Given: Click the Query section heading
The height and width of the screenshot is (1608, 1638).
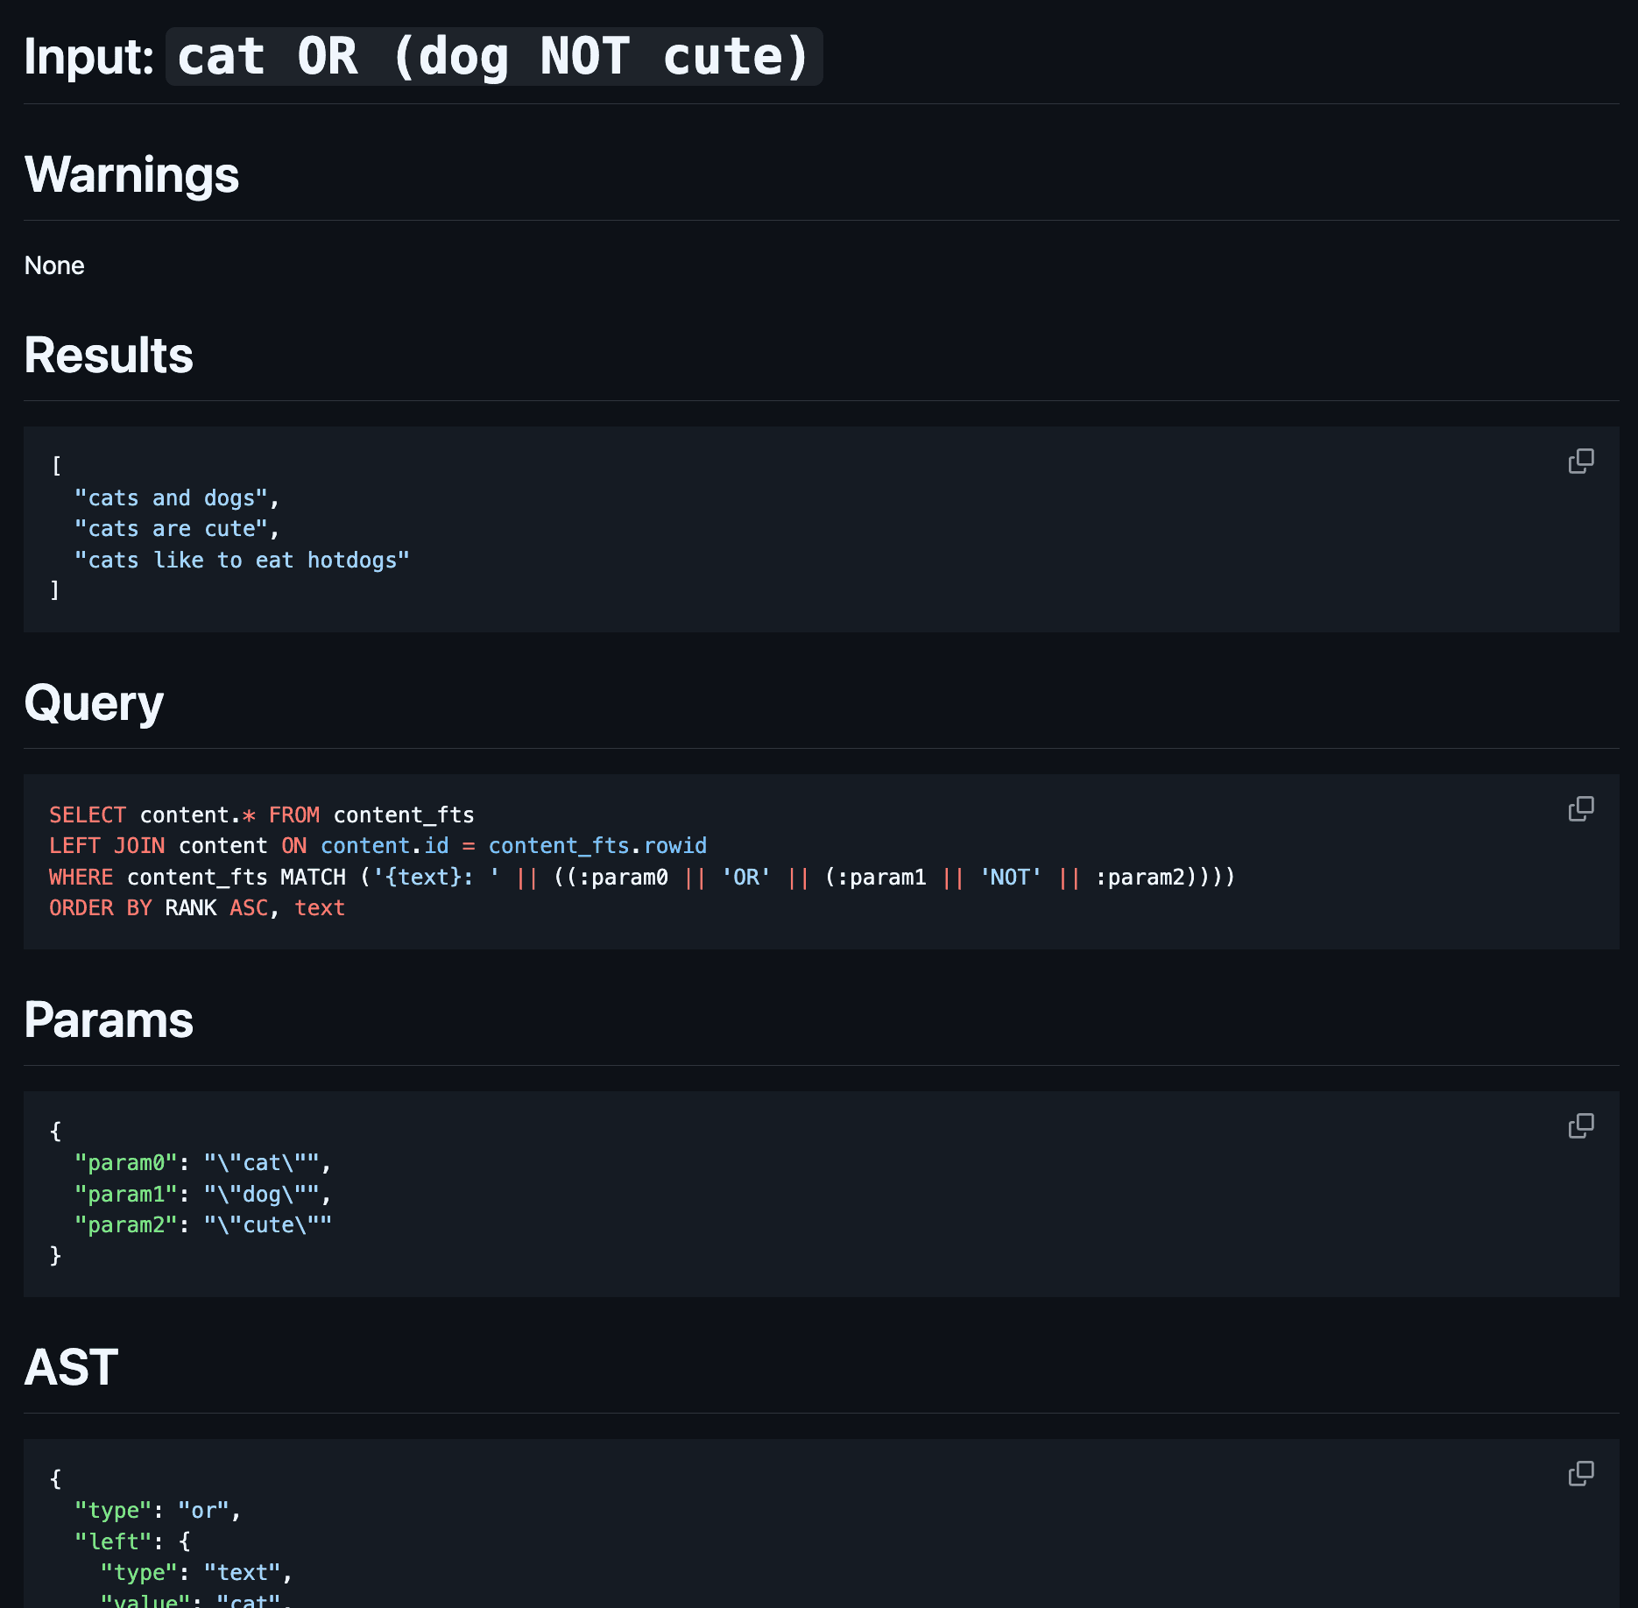Looking at the screenshot, I should click(94, 702).
